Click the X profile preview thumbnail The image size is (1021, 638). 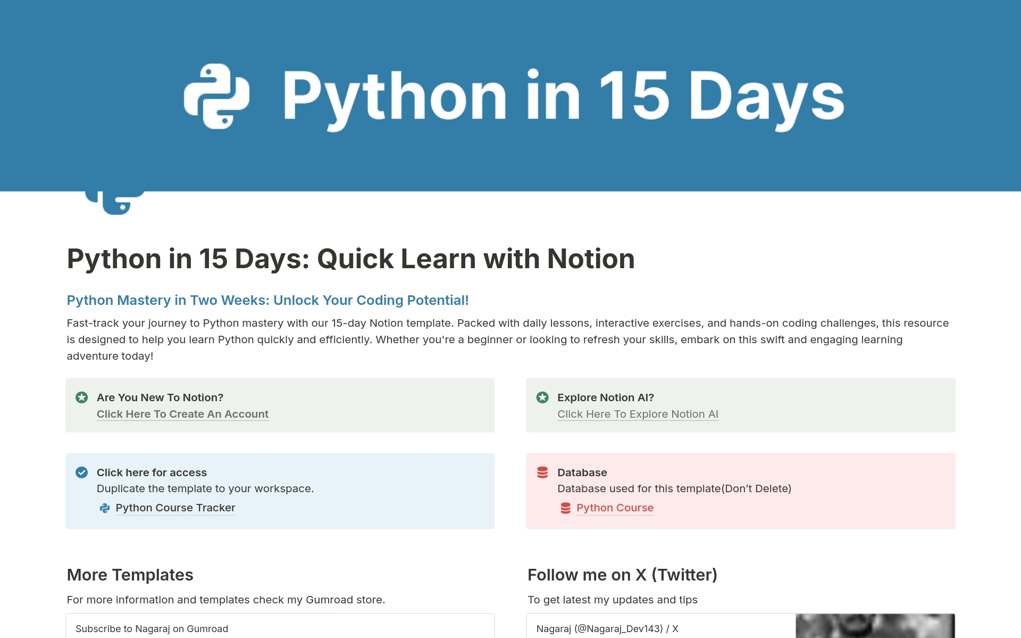(875, 626)
